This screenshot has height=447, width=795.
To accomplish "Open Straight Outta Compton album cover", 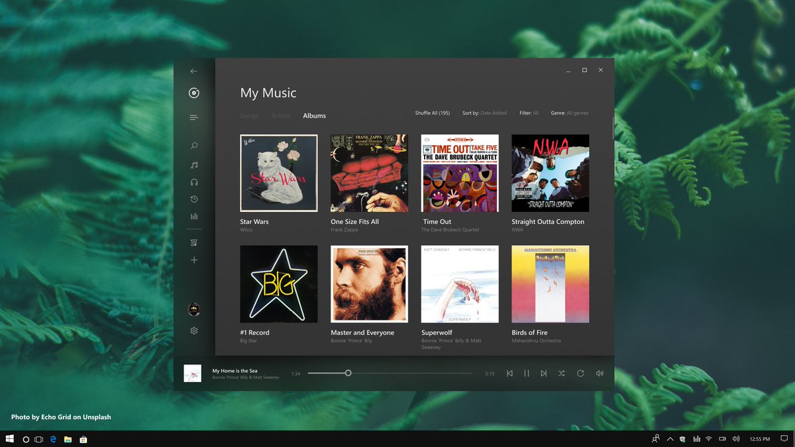I will [x=550, y=174].
